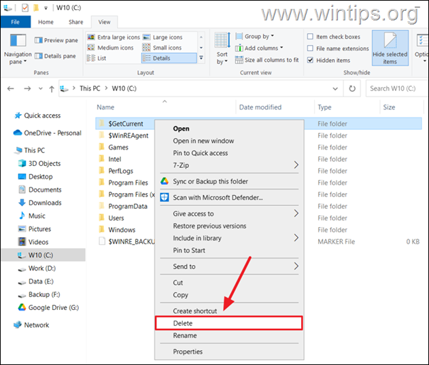429x365 pixels.
Task: Switch to Small icons layout
Action: (162, 48)
